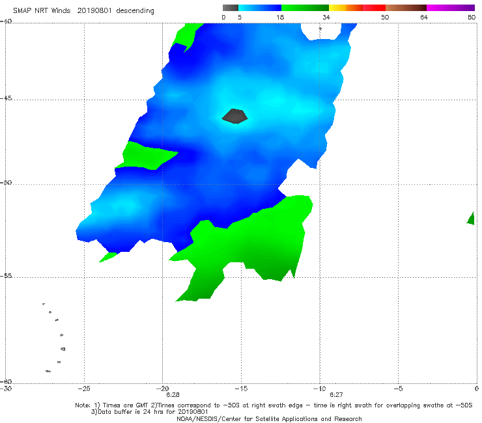The height and width of the screenshot is (423, 482).
Task: Click the swath time label '6:27'
Action: pos(336,395)
